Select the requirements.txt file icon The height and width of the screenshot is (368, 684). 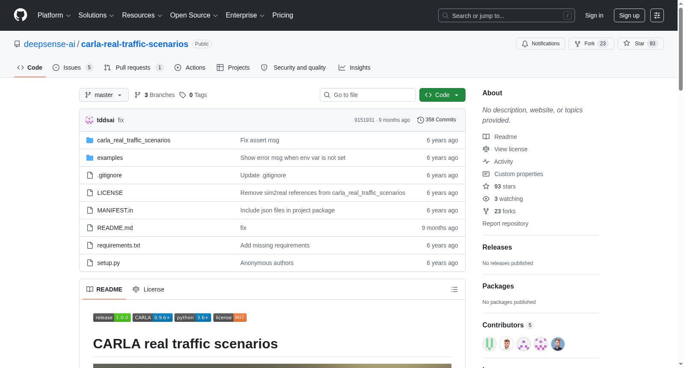point(90,245)
